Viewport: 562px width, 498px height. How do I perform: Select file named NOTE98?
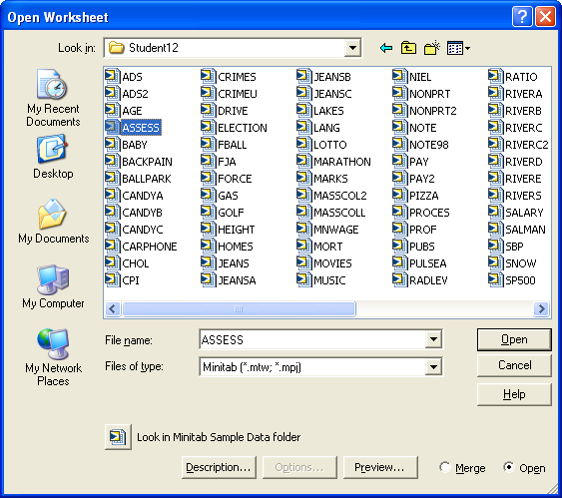click(429, 145)
